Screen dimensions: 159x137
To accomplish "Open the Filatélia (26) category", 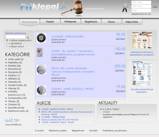I will pos(14,66).
